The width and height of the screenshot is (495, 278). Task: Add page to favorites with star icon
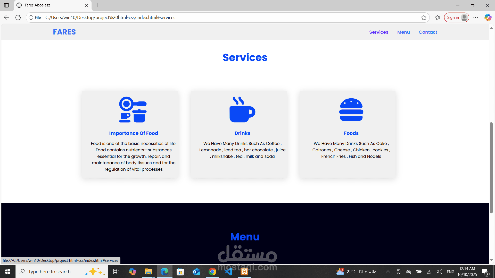click(424, 18)
